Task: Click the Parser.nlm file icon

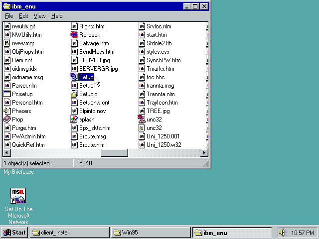Action: click(x=7, y=86)
